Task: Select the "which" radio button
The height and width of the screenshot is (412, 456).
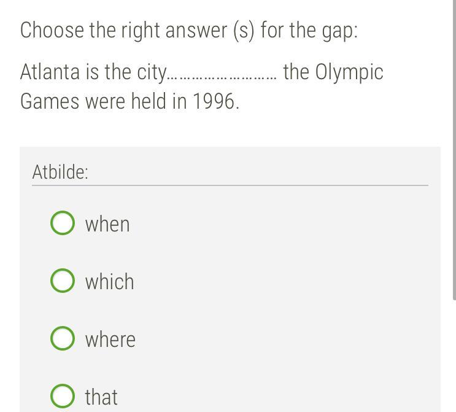Action: pyautogui.click(x=62, y=281)
